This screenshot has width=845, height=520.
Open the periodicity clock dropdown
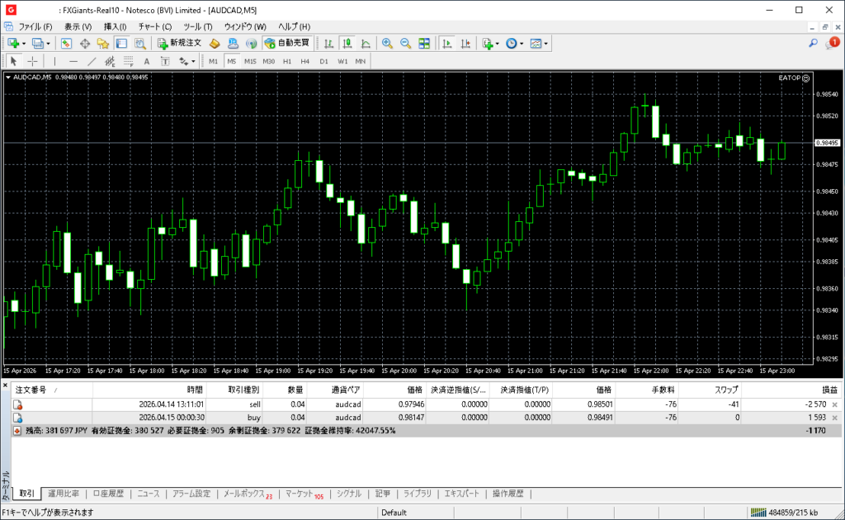pyautogui.click(x=522, y=43)
